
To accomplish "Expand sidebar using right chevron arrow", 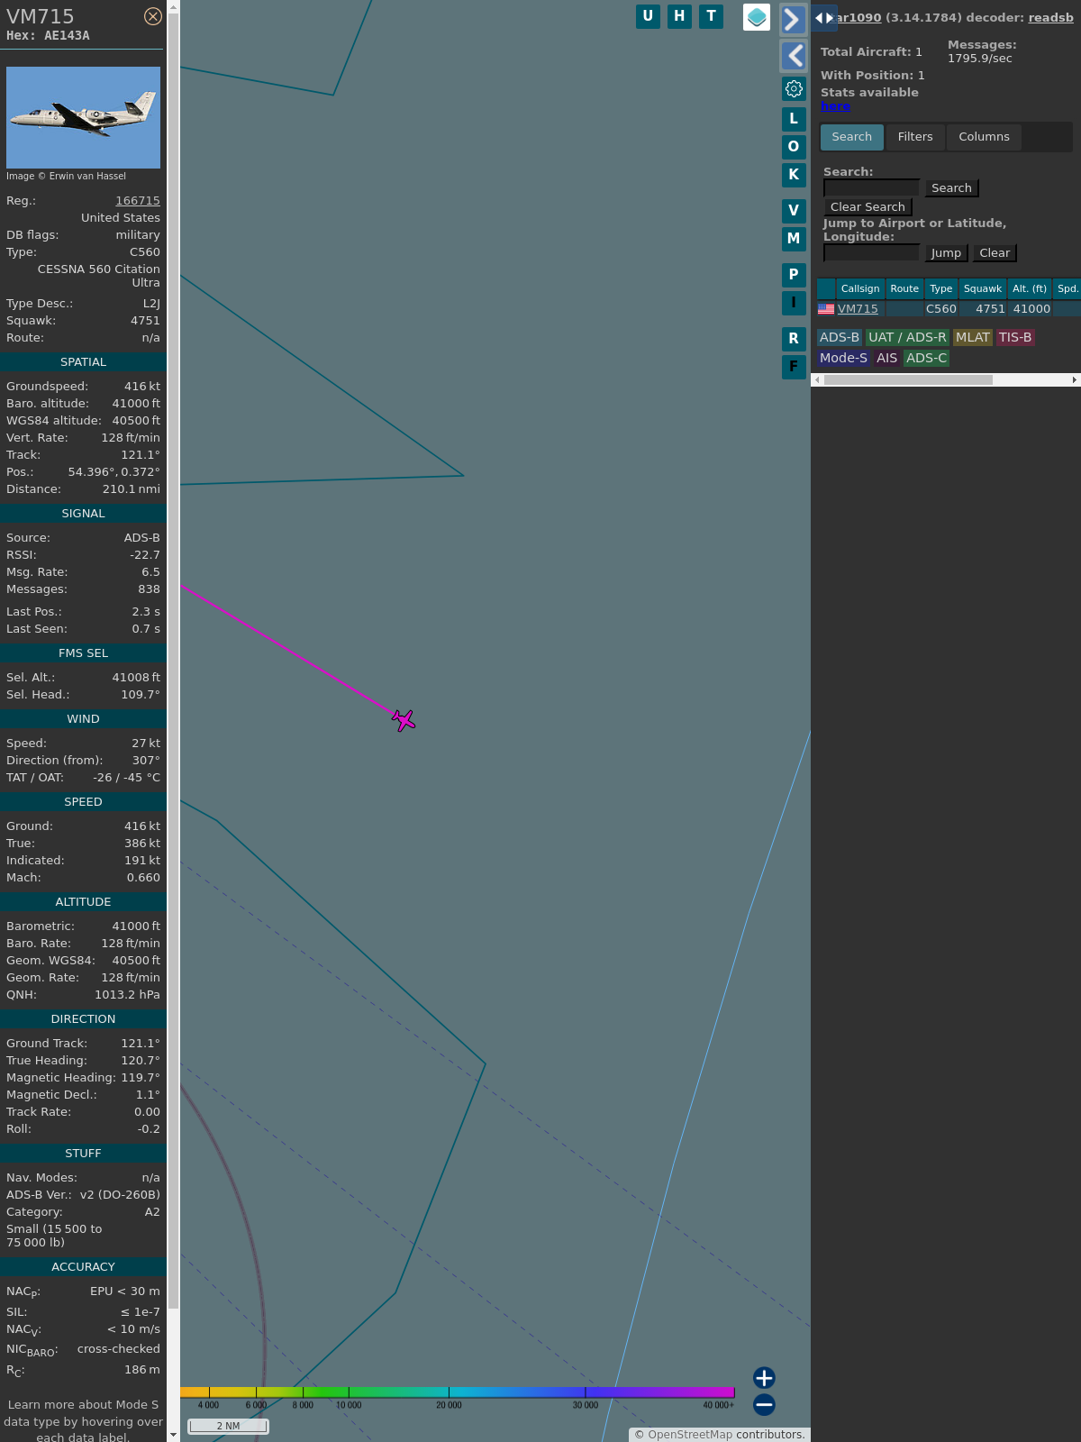I will point(793,20).
